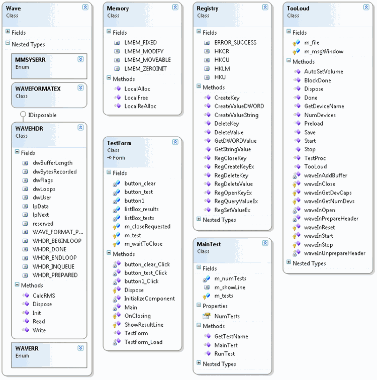This screenshot has width=377, height=380.
Task: Expand TooLoud Nested Types section
Action: pos(289,262)
